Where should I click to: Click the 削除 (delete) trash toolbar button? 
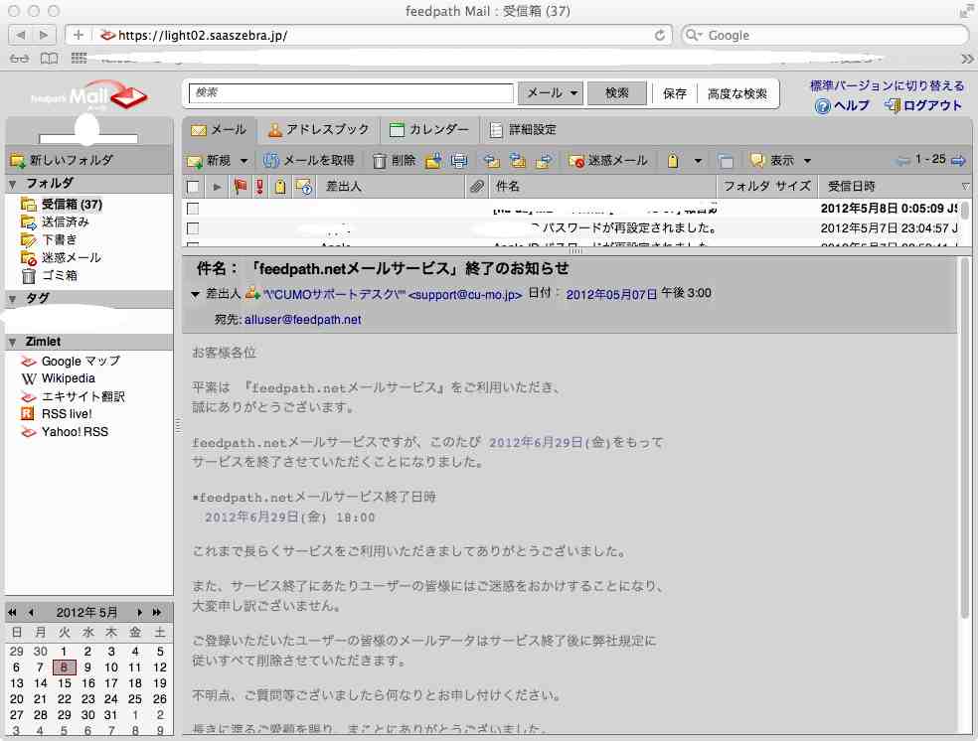(394, 160)
